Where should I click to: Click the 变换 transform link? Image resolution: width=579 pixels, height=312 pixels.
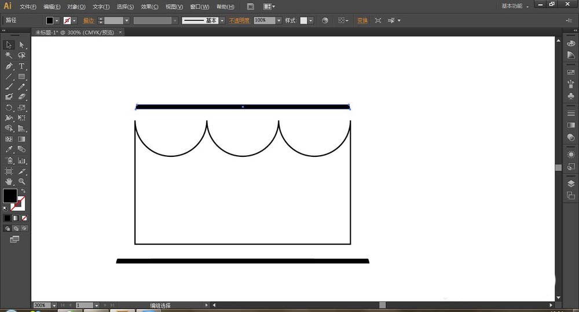pyautogui.click(x=362, y=20)
